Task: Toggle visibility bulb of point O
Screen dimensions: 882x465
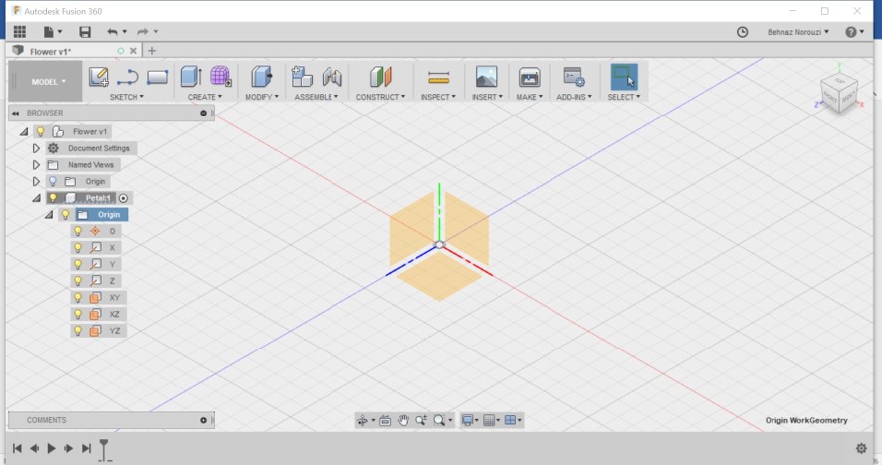Action: [77, 231]
